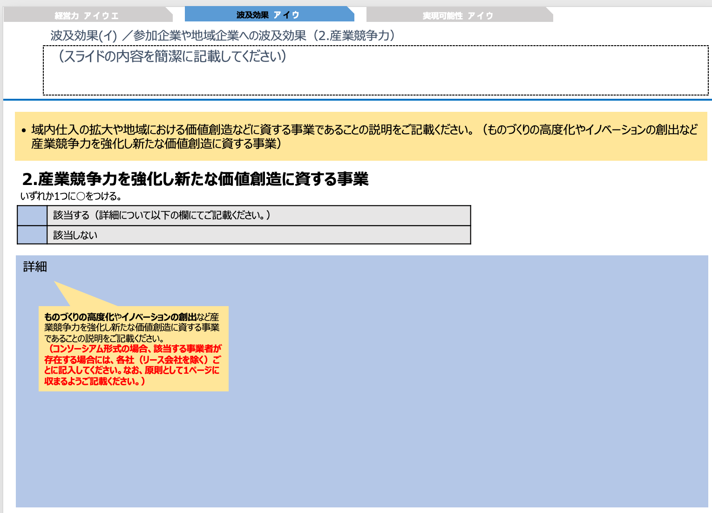Switch to the 経営力 tab
This screenshot has height=513, width=712.
[88, 14]
